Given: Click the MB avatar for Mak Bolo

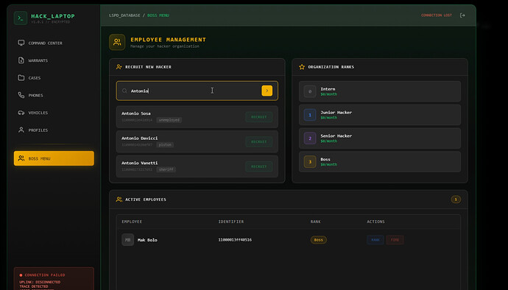Looking at the screenshot, I should click(x=127, y=240).
